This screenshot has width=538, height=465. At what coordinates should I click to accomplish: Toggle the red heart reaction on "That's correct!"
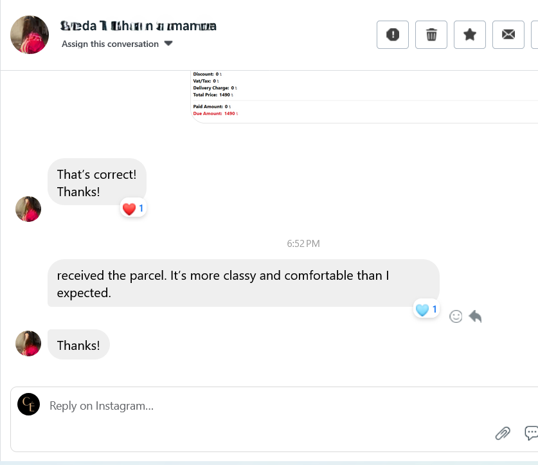133,208
